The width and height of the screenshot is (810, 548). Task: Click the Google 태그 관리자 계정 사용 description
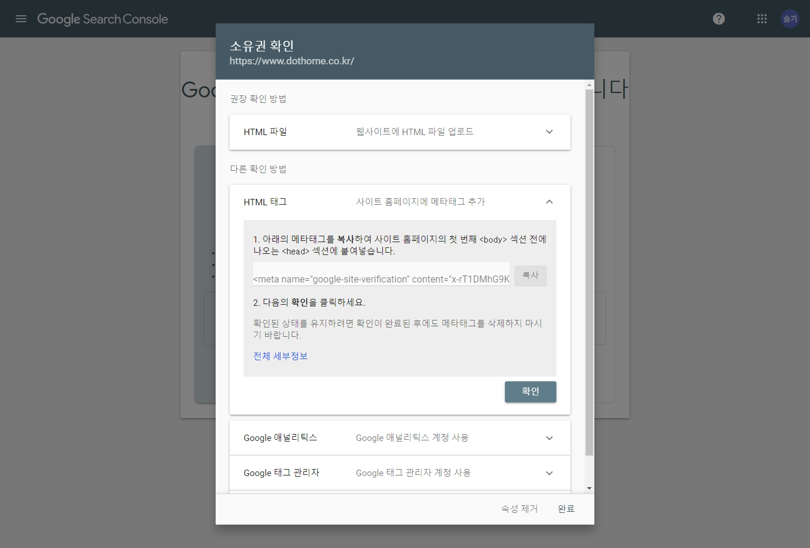[413, 473]
